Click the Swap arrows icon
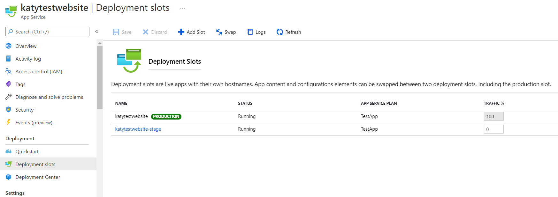The height and width of the screenshot is (197, 558). pos(219,32)
